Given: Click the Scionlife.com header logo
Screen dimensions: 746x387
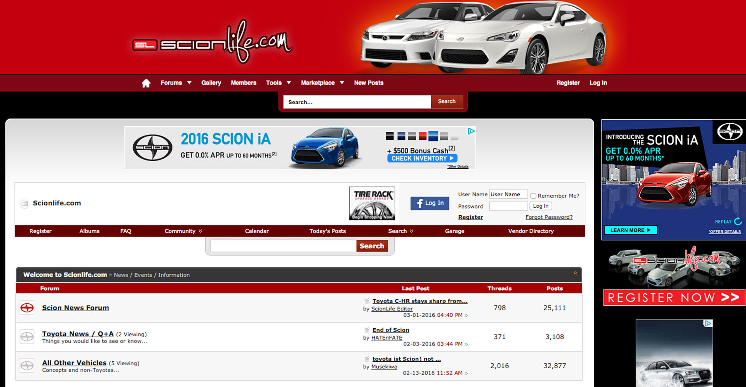Looking at the screenshot, I should [212, 42].
